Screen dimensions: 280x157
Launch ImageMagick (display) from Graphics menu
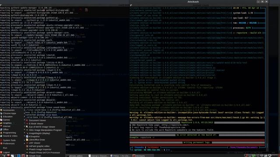tap(39, 133)
